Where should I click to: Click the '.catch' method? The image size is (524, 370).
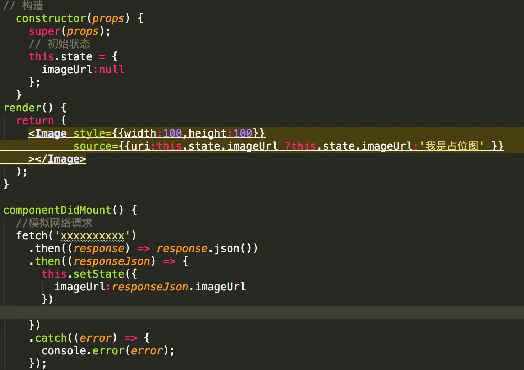[48, 338]
